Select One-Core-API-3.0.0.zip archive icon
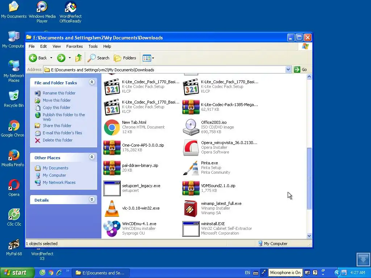 tap(112, 148)
